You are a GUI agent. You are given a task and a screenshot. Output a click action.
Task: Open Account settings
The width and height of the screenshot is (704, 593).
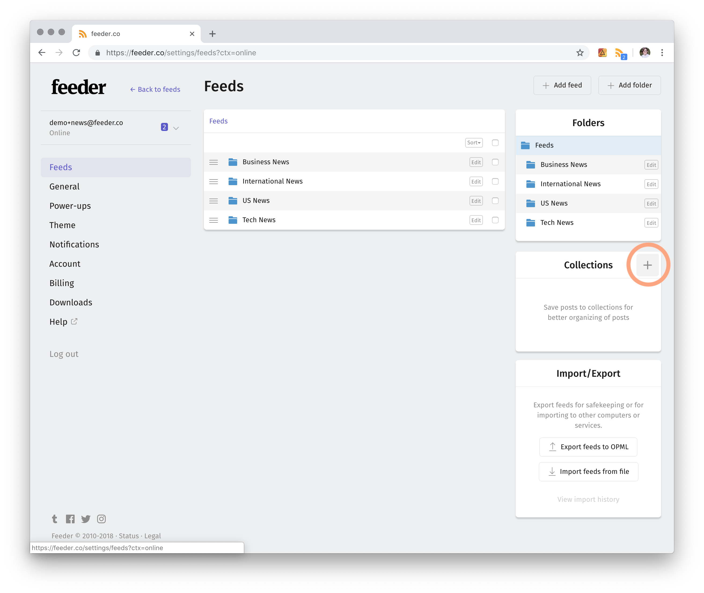pyautogui.click(x=65, y=264)
